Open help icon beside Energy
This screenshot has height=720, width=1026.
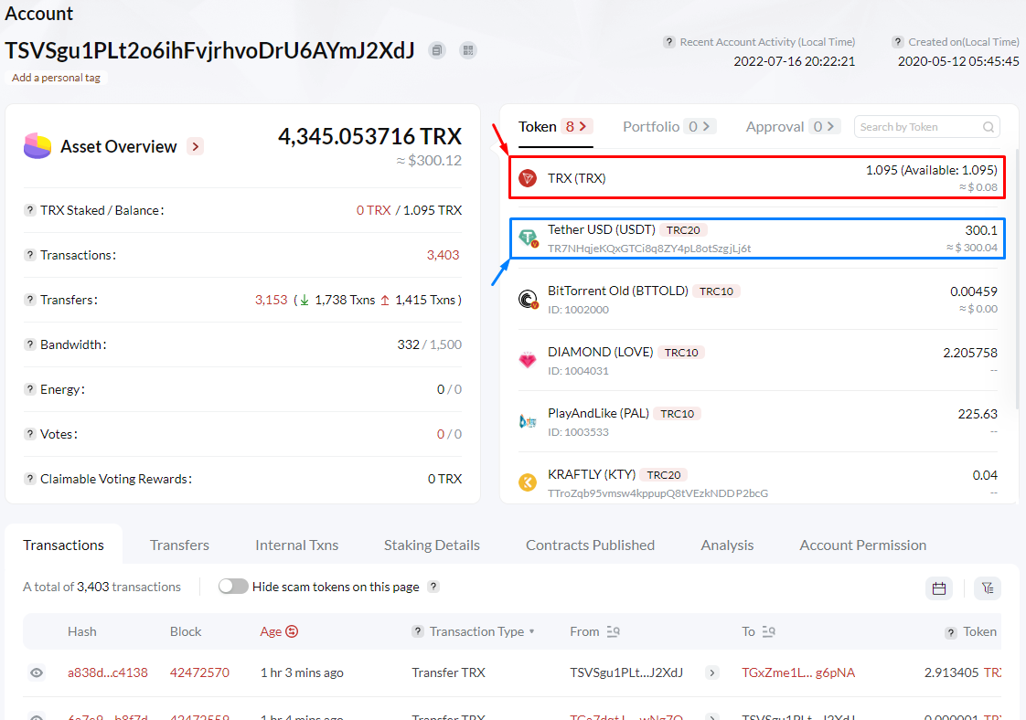click(x=30, y=389)
